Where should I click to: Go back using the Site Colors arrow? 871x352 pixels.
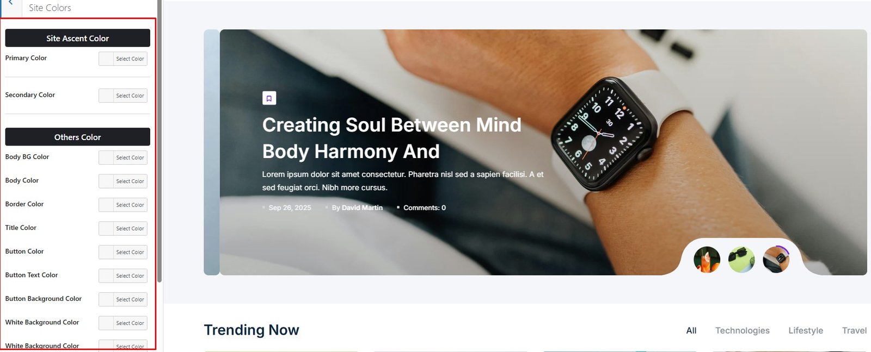[10, 4]
